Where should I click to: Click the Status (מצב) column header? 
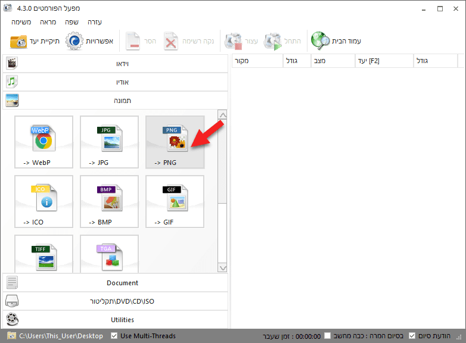(x=333, y=61)
